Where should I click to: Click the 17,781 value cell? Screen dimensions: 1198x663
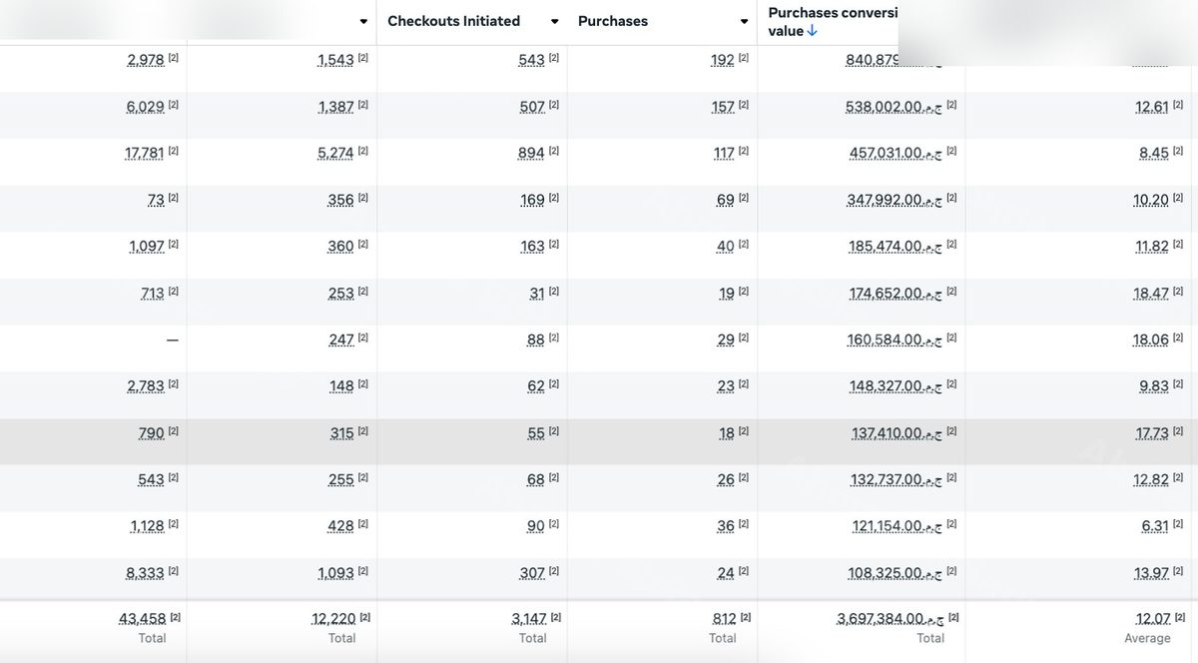click(x=144, y=153)
